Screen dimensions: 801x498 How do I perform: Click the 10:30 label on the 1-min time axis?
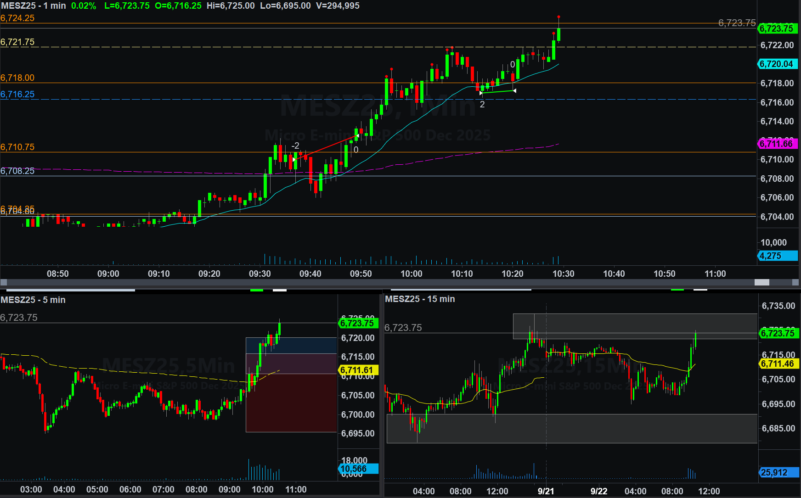(x=563, y=274)
